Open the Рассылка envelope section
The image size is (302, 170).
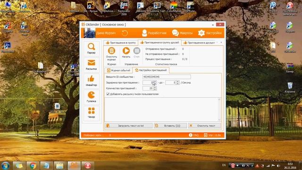(x=91, y=65)
